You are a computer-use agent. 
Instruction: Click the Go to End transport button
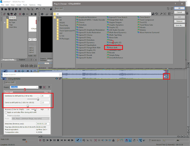tap(65, 140)
